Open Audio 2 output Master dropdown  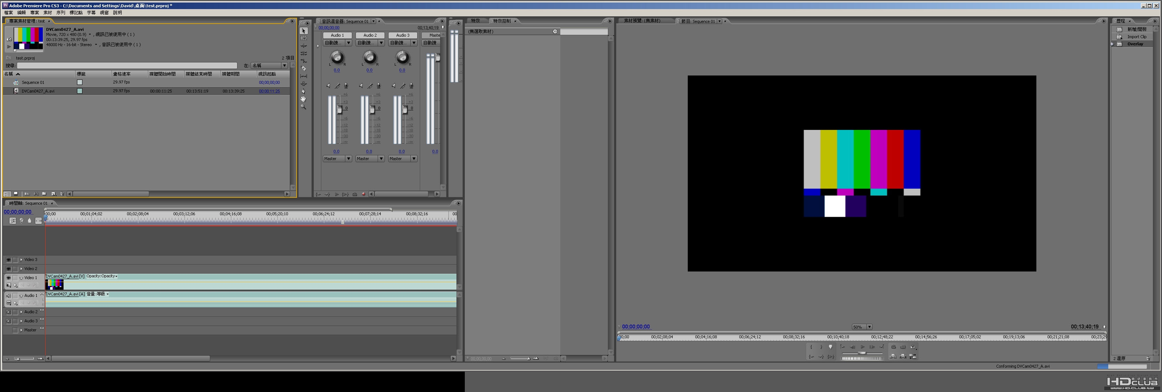coord(370,159)
